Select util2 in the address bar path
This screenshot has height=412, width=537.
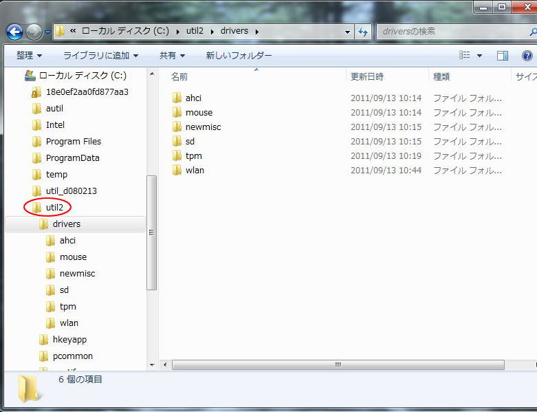(x=195, y=31)
